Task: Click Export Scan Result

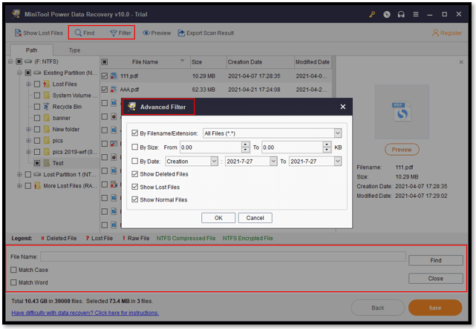Action: [x=206, y=33]
